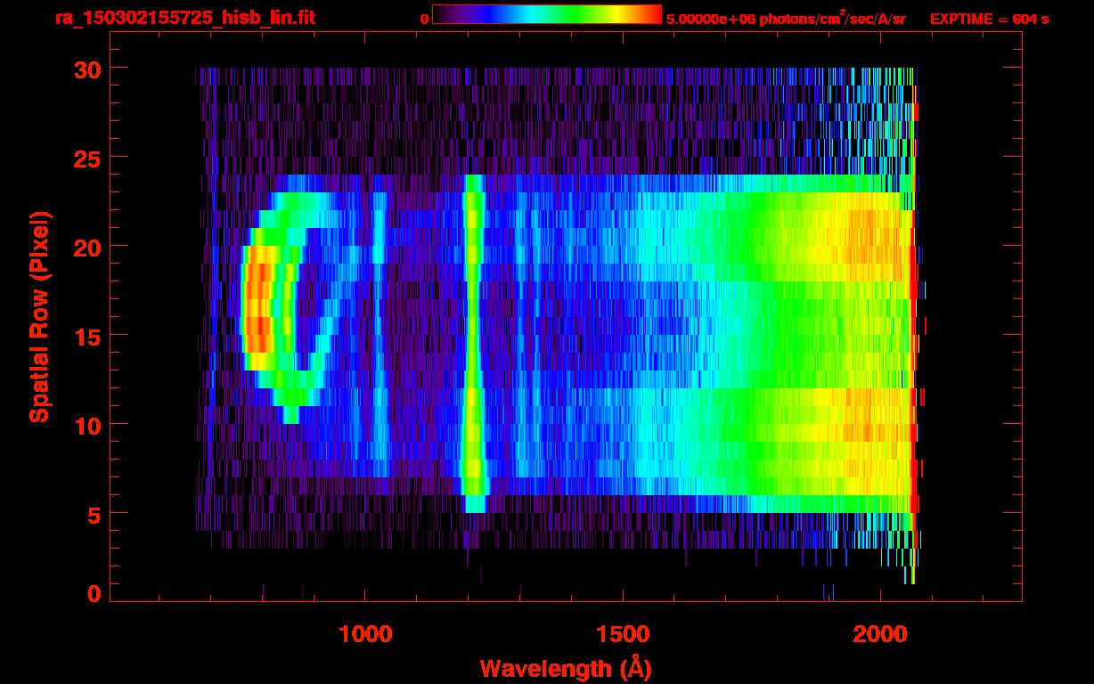The height and width of the screenshot is (684, 1094).
Task: Click the 5.00000e+06 photons/cm²/sec/A/sr label
Action: click(786, 18)
